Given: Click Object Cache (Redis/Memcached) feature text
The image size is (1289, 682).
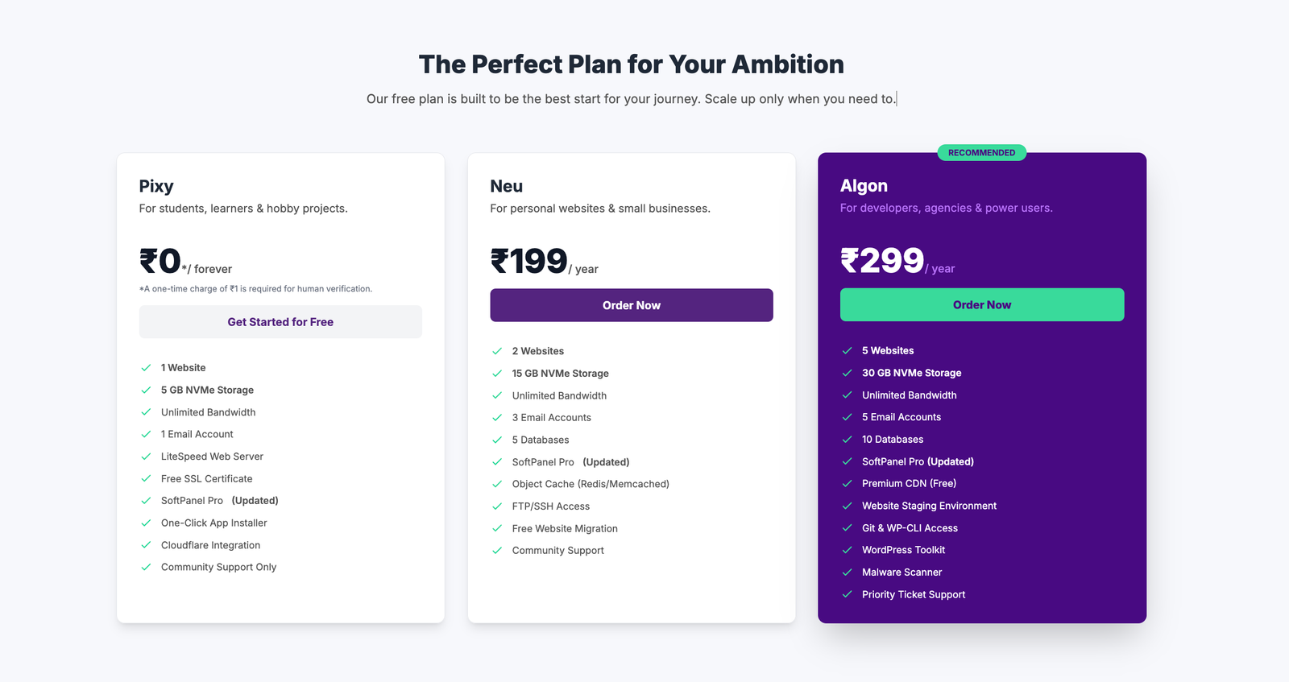Looking at the screenshot, I should pos(591,484).
